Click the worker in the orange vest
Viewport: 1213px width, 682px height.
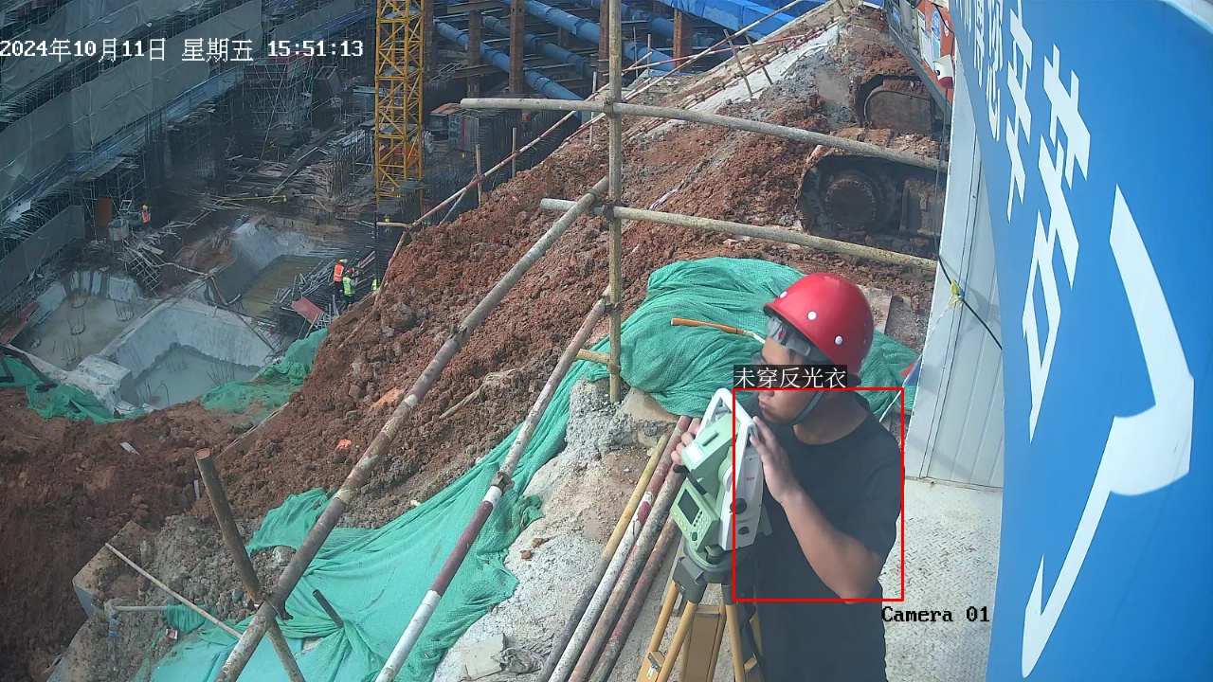[x=338, y=273]
